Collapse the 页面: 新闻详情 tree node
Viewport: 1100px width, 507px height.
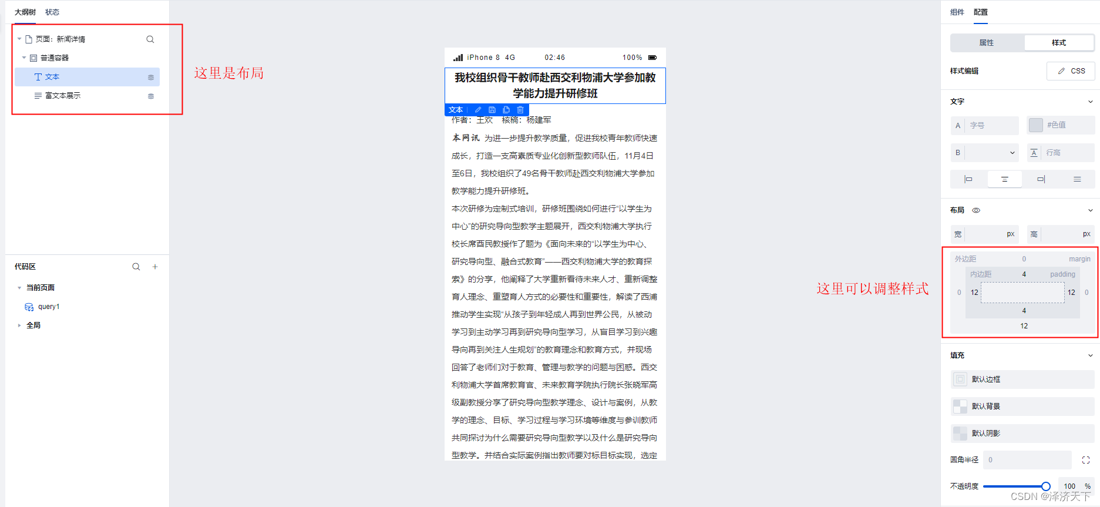pyautogui.click(x=19, y=39)
